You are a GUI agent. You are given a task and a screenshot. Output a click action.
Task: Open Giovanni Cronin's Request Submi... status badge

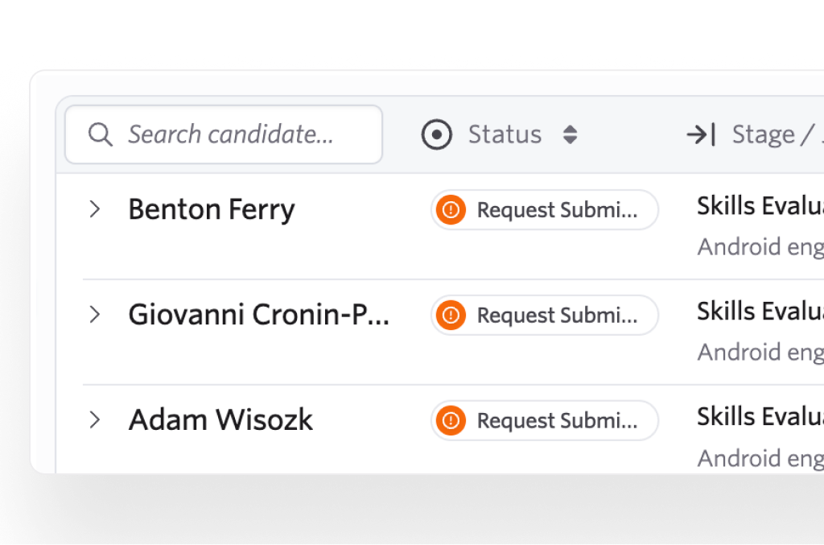tap(545, 316)
